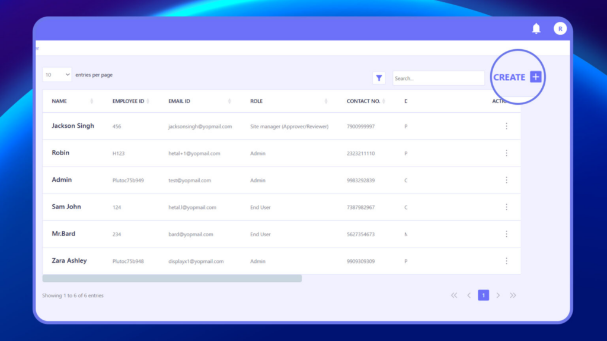Open actions menu for Admin test@yopmail.com row
The image size is (607, 341).
point(506,180)
